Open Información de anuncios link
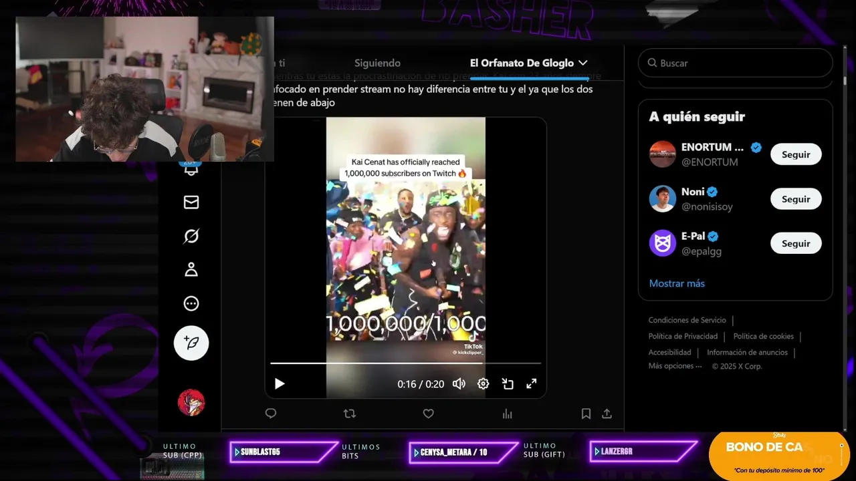The image size is (856, 481). point(747,352)
